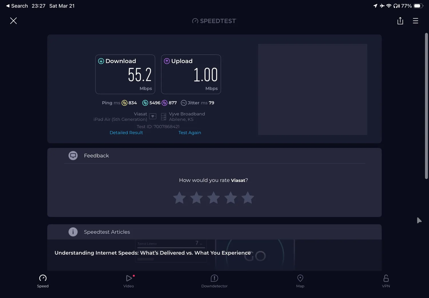This screenshot has width=429, height=298.
Task: Click the yellow idle ping icon
Action: coord(124,103)
